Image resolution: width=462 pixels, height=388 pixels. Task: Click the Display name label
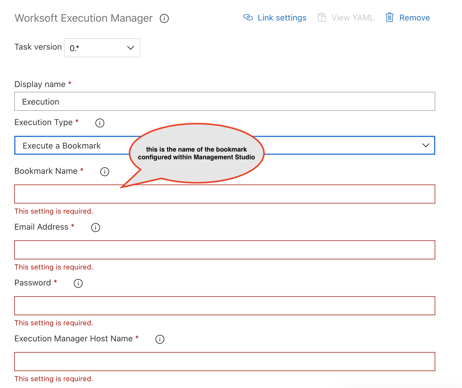pyautogui.click(x=40, y=84)
